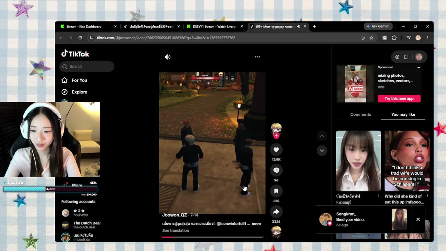Image resolution: width=446 pixels, height=251 pixels.
Task: Click the browser address bar URL
Action: click(x=166, y=38)
